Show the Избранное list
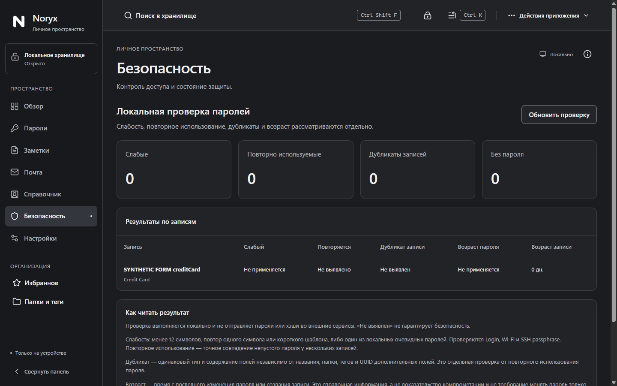The image size is (617, 386). pos(51,283)
